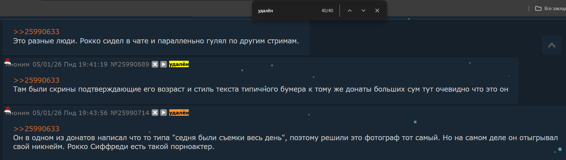Screen dimensions: 566x160
Task: Click the X icon on post №25990714
Action: pyautogui.click(x=155, y=113)
